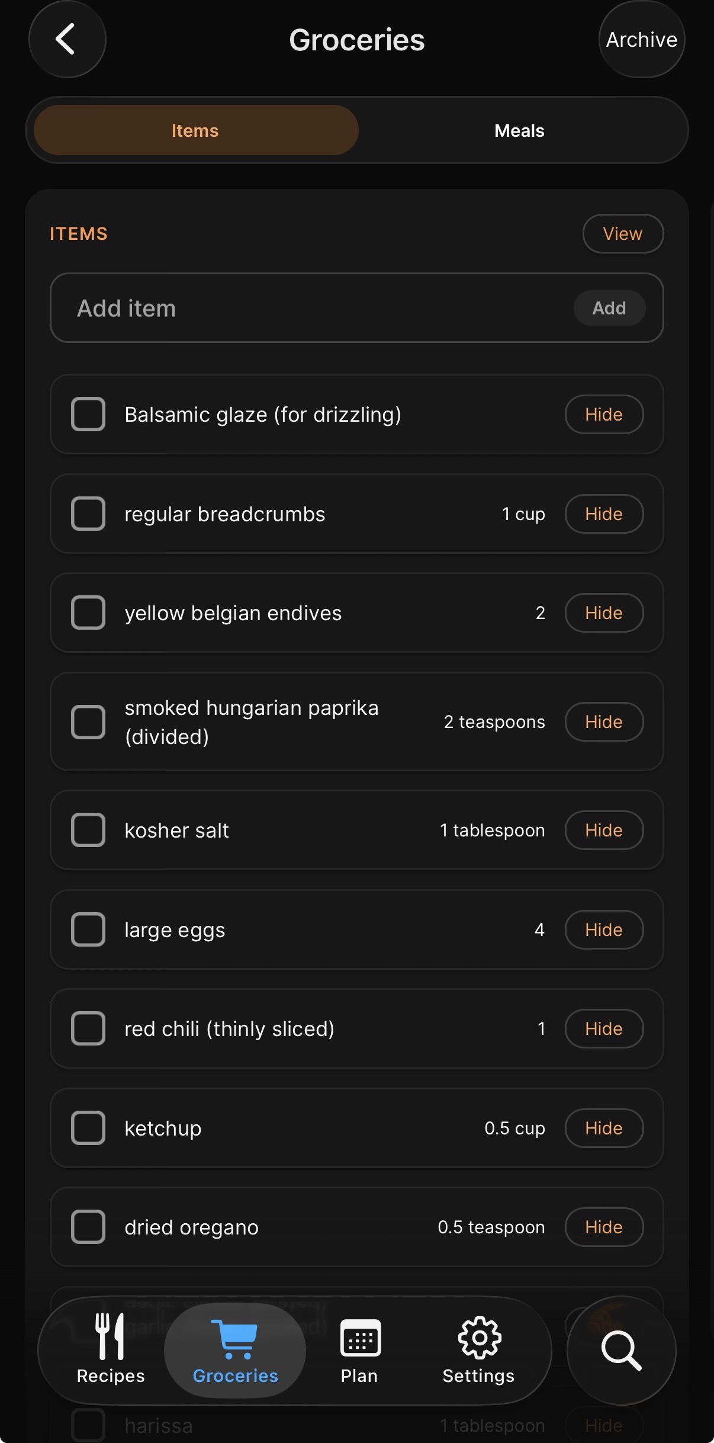
Task: Toggle the ketchup checkbox
Action: pyautogui.click(x=88, y=1128)
